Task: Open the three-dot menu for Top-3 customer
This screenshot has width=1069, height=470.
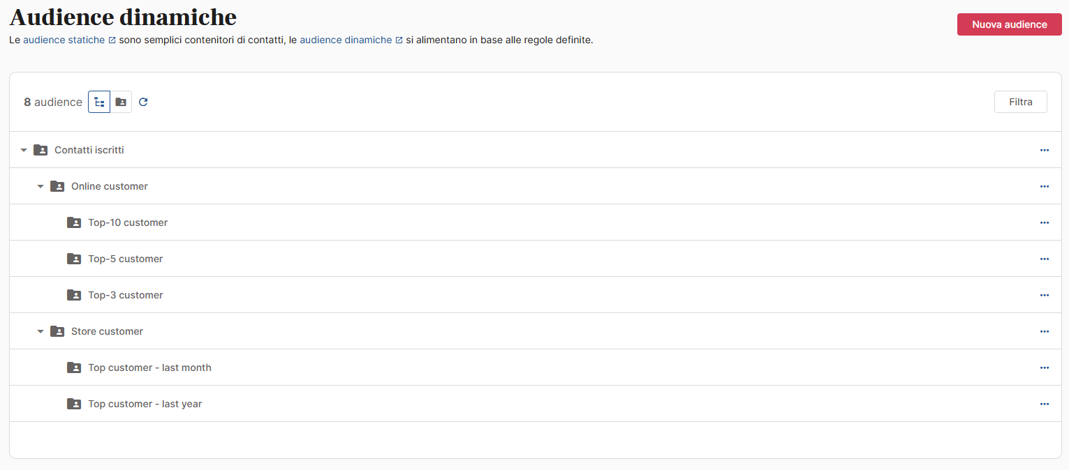Action: pos(1044,295)
